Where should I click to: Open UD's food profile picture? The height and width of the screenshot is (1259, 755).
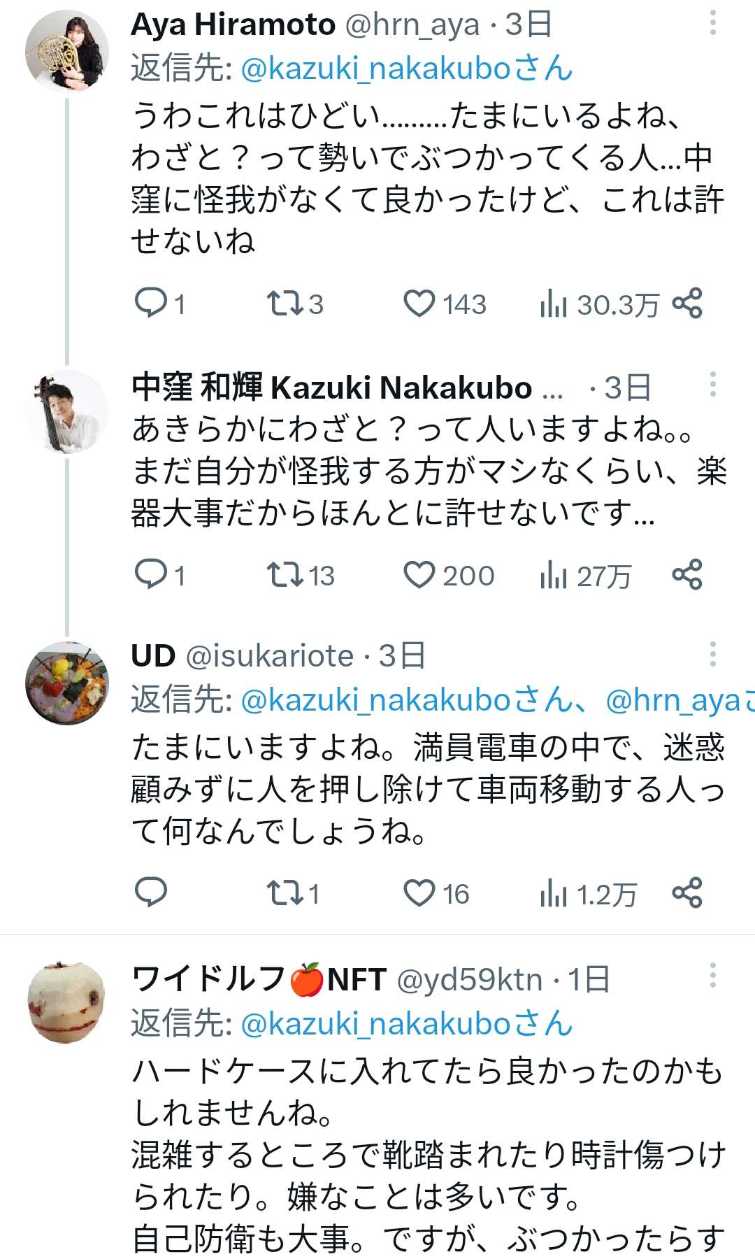(66, 683)
